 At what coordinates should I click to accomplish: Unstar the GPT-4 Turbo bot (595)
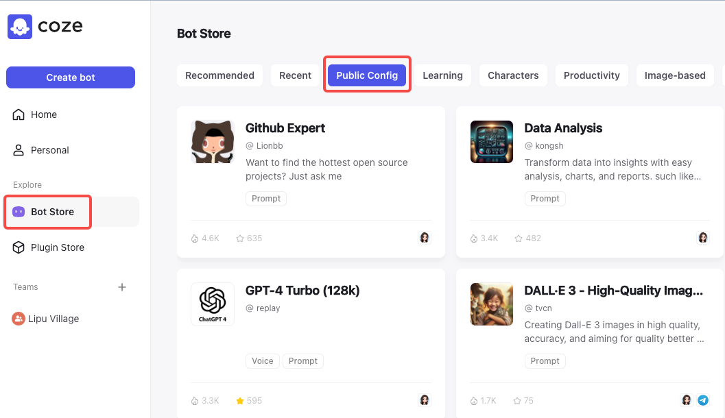240,401
